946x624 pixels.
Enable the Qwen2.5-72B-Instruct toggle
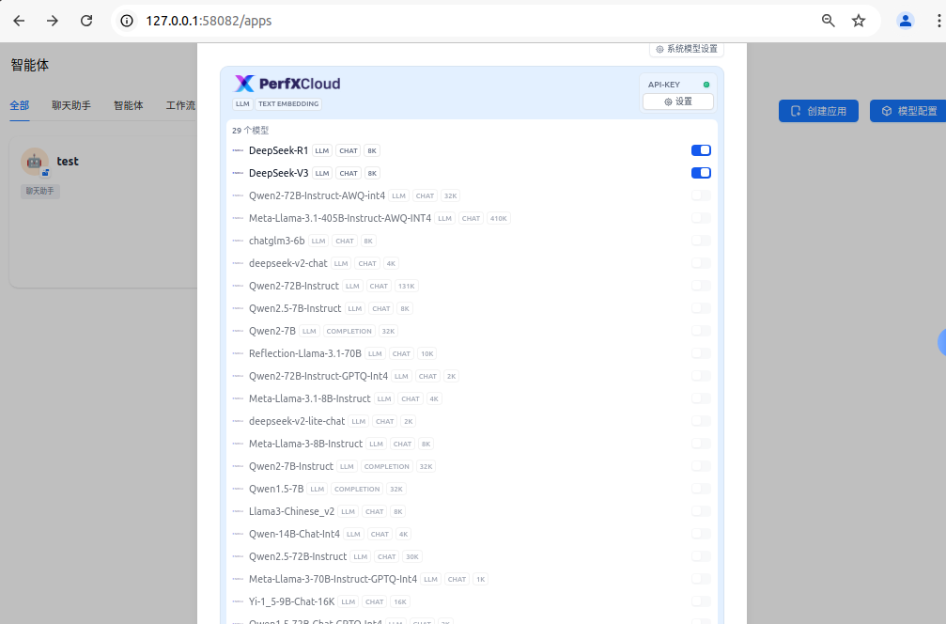(701, 556)
